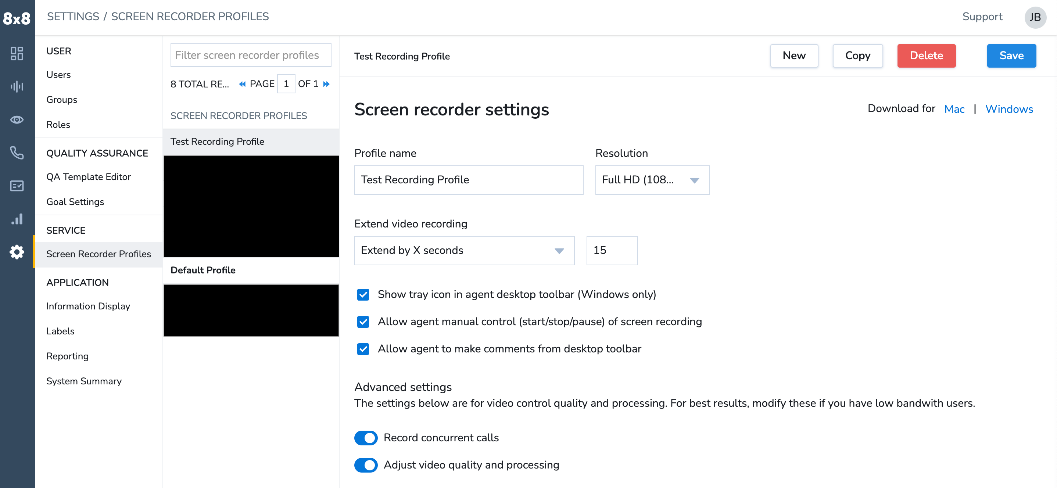Select Test Recording Profile in the list
Image resolution: width=1057 pixels, height=488 pixels.
point(251,141)
